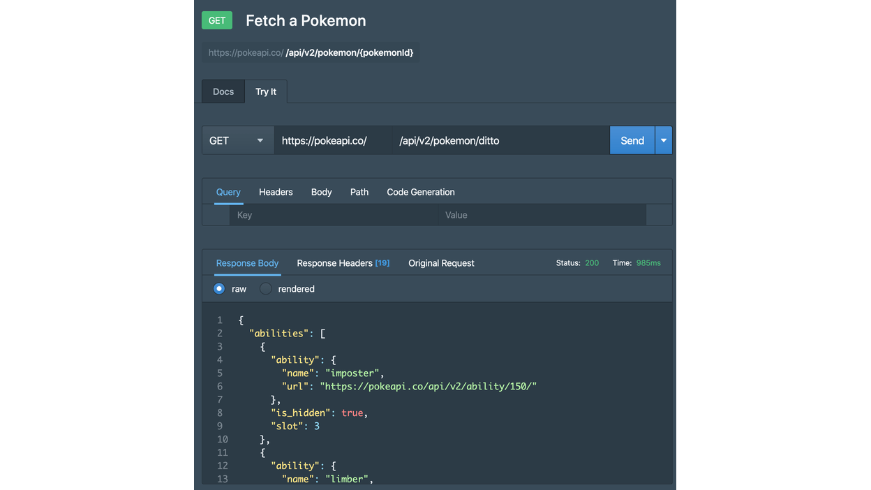The width and height of the screenshot is (871, 490).
Task: Open the Docs tab
Action: 223,91
